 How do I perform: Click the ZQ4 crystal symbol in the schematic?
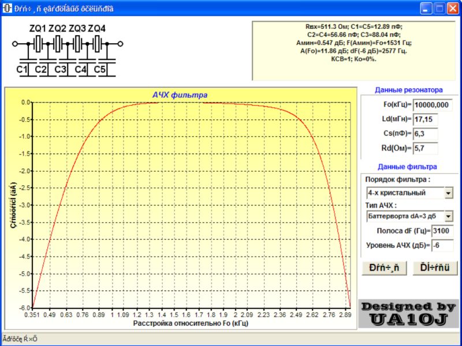coord(98,43)
